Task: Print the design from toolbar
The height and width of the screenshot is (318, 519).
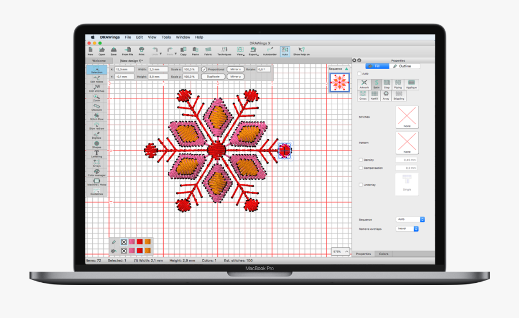Action: click(x=141, y=51)
